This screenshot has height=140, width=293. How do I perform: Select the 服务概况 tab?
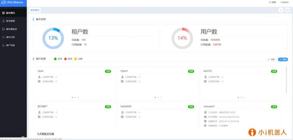(x=35, y=10)
